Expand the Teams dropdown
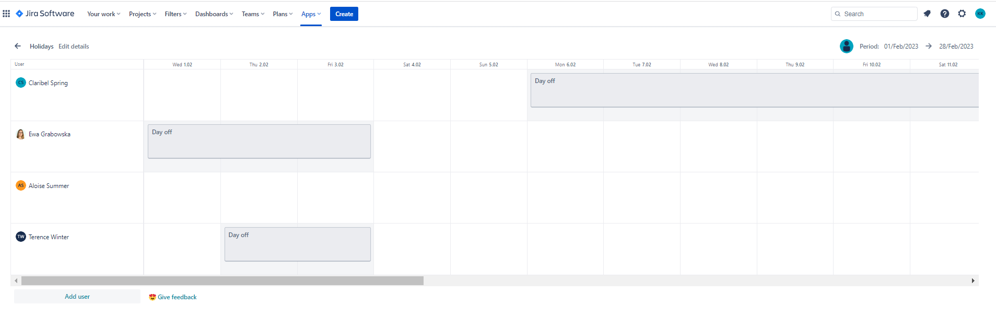 tap(253, 14)
